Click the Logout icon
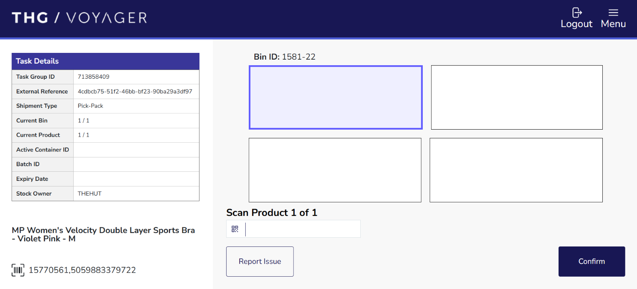This screenshot has width=637, height=289. click(576, 13)
